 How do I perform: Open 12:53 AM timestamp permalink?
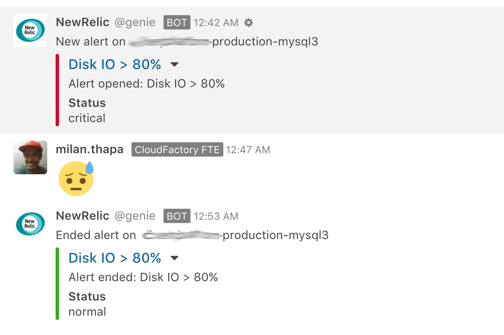click(x=216, y=216)
